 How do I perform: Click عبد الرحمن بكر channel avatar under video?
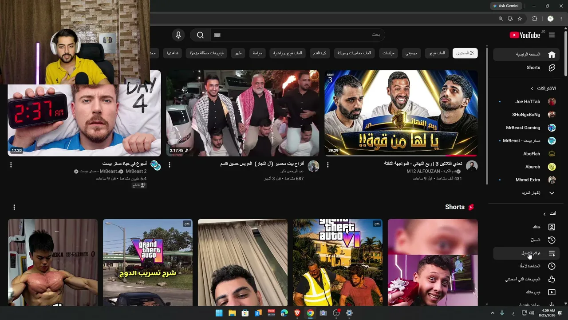point(313,166)
